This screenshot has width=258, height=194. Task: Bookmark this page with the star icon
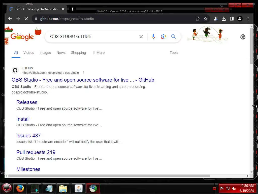pos(206,19)
